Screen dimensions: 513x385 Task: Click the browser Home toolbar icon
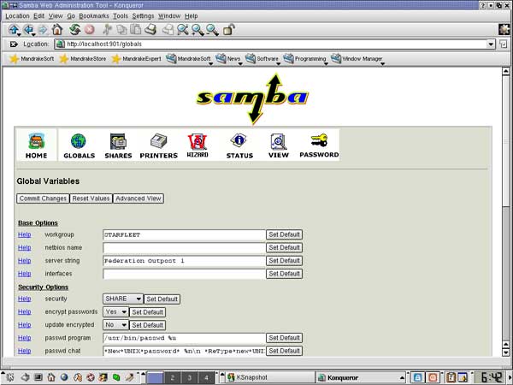56,30
